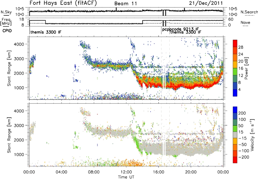258x179 pixels.
Task: Click the 'N.Sky' legend label
Action: (x=6, y=12)
